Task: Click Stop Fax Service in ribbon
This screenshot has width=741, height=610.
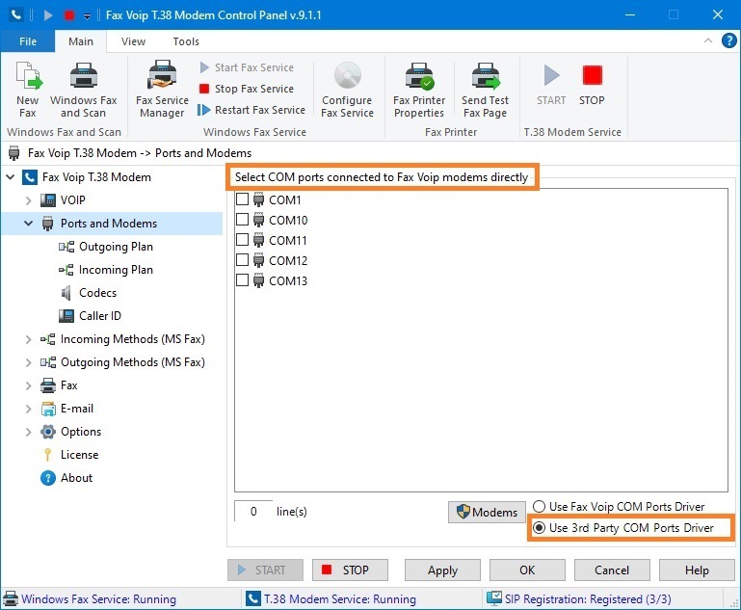Action: click(x=247, y=89)
